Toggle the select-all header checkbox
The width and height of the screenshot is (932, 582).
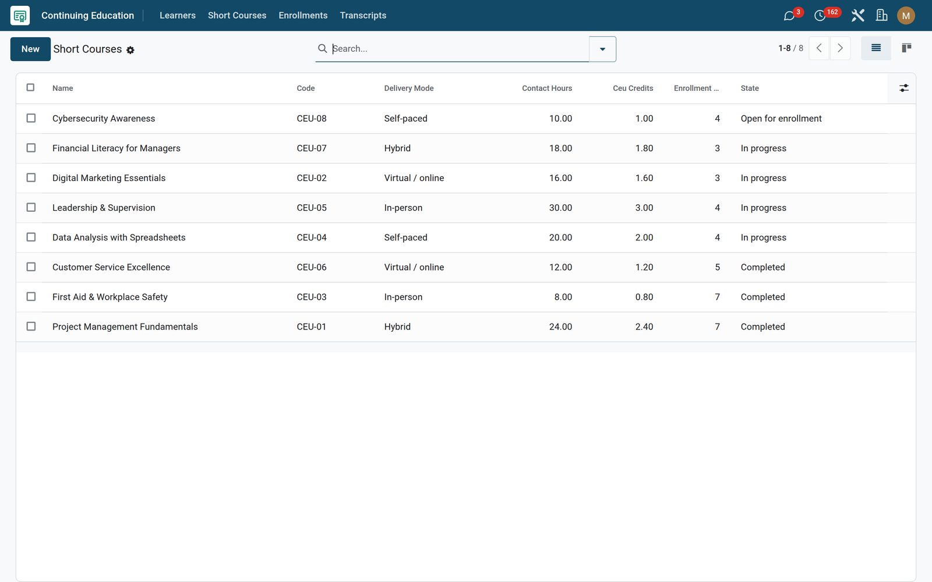coord(31,87)
